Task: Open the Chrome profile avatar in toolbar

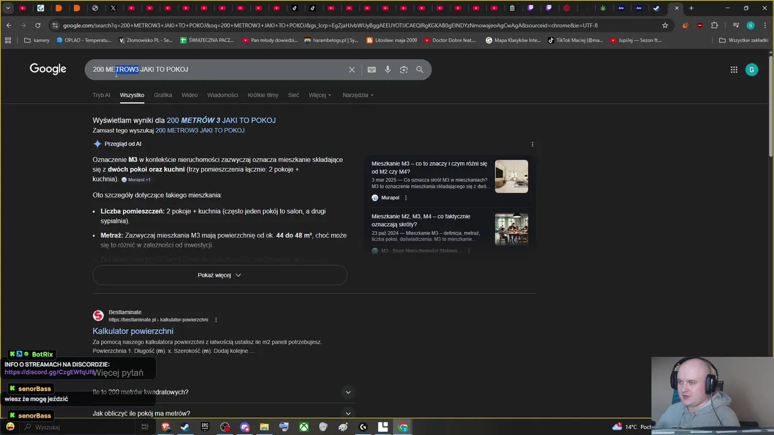Action: click(x=750, y=25)
